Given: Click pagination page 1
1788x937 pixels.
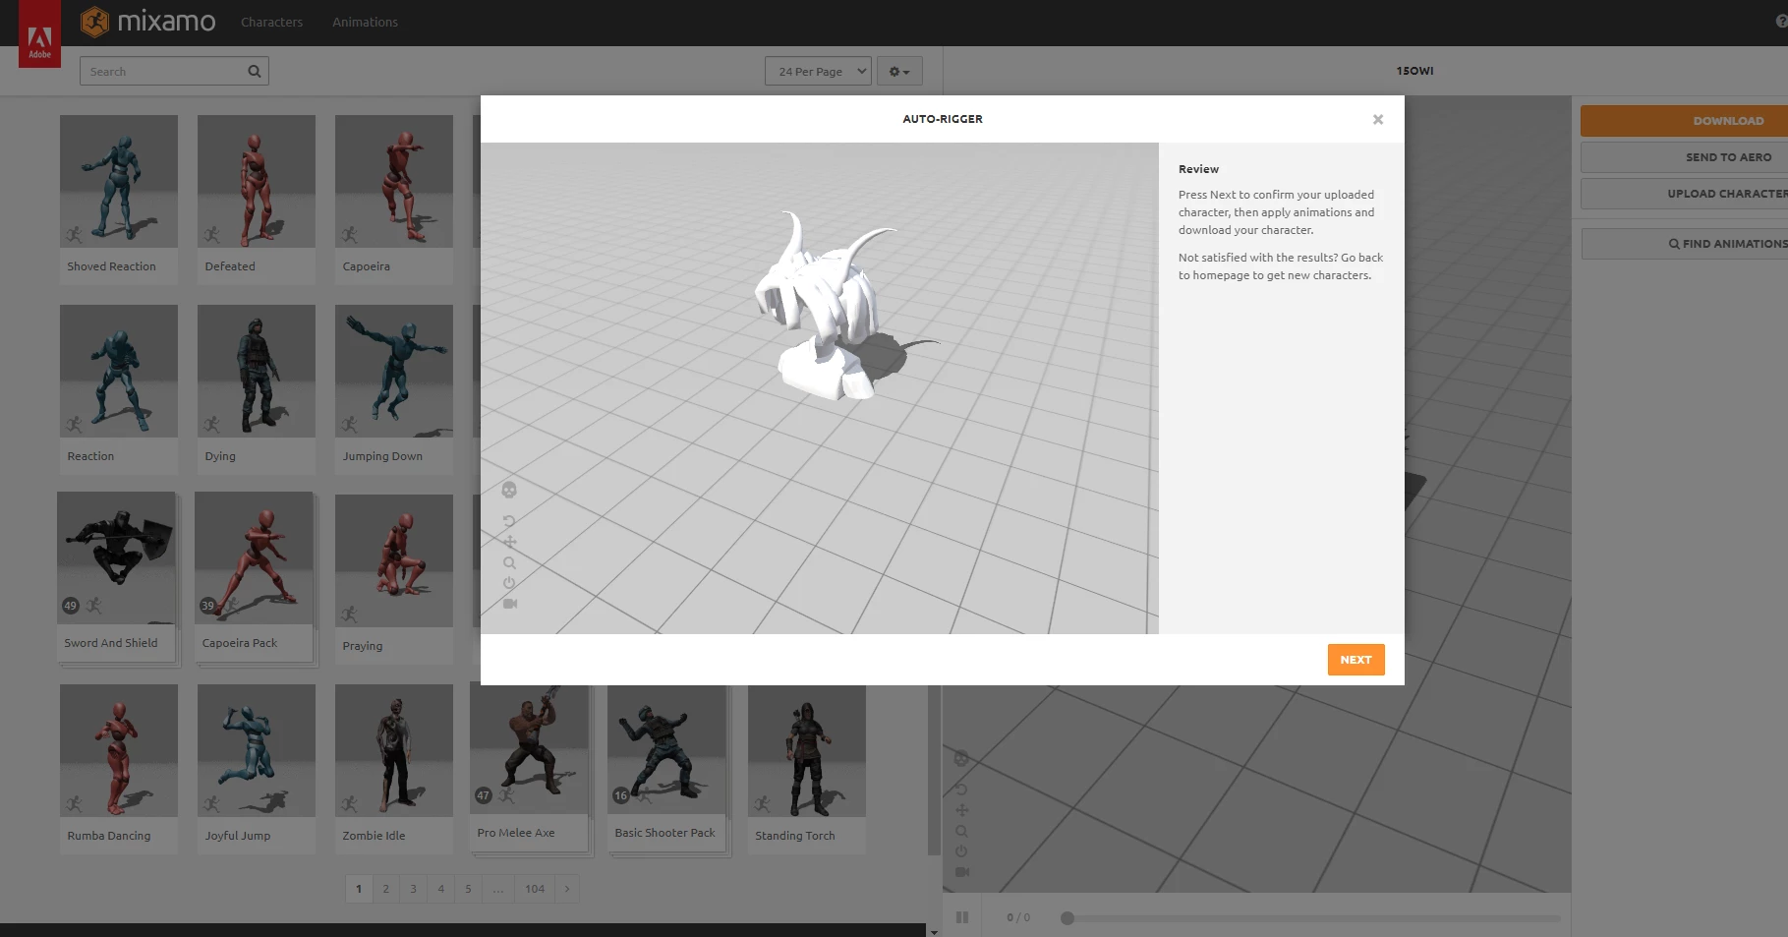Looking at the screenshot, I should click(359, 889).
